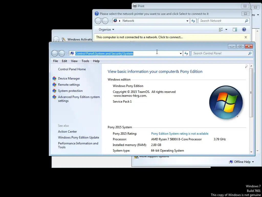262x197 pixels.
Task: Open Control Panel Home link
Action: (x=72, y=69)
